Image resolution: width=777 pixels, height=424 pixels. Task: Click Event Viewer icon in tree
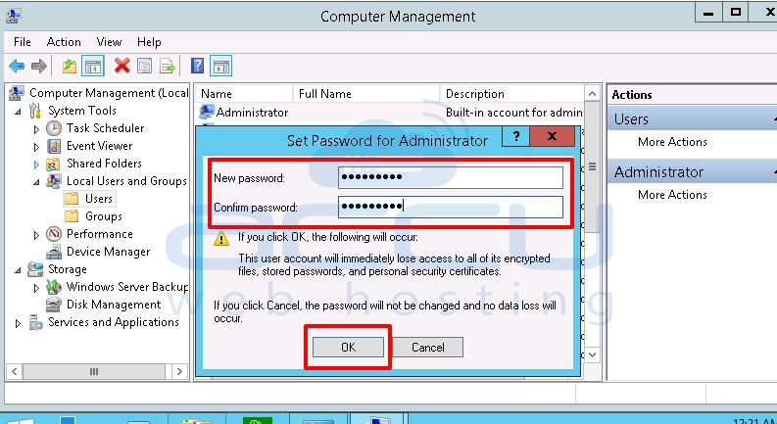[54, 146]
